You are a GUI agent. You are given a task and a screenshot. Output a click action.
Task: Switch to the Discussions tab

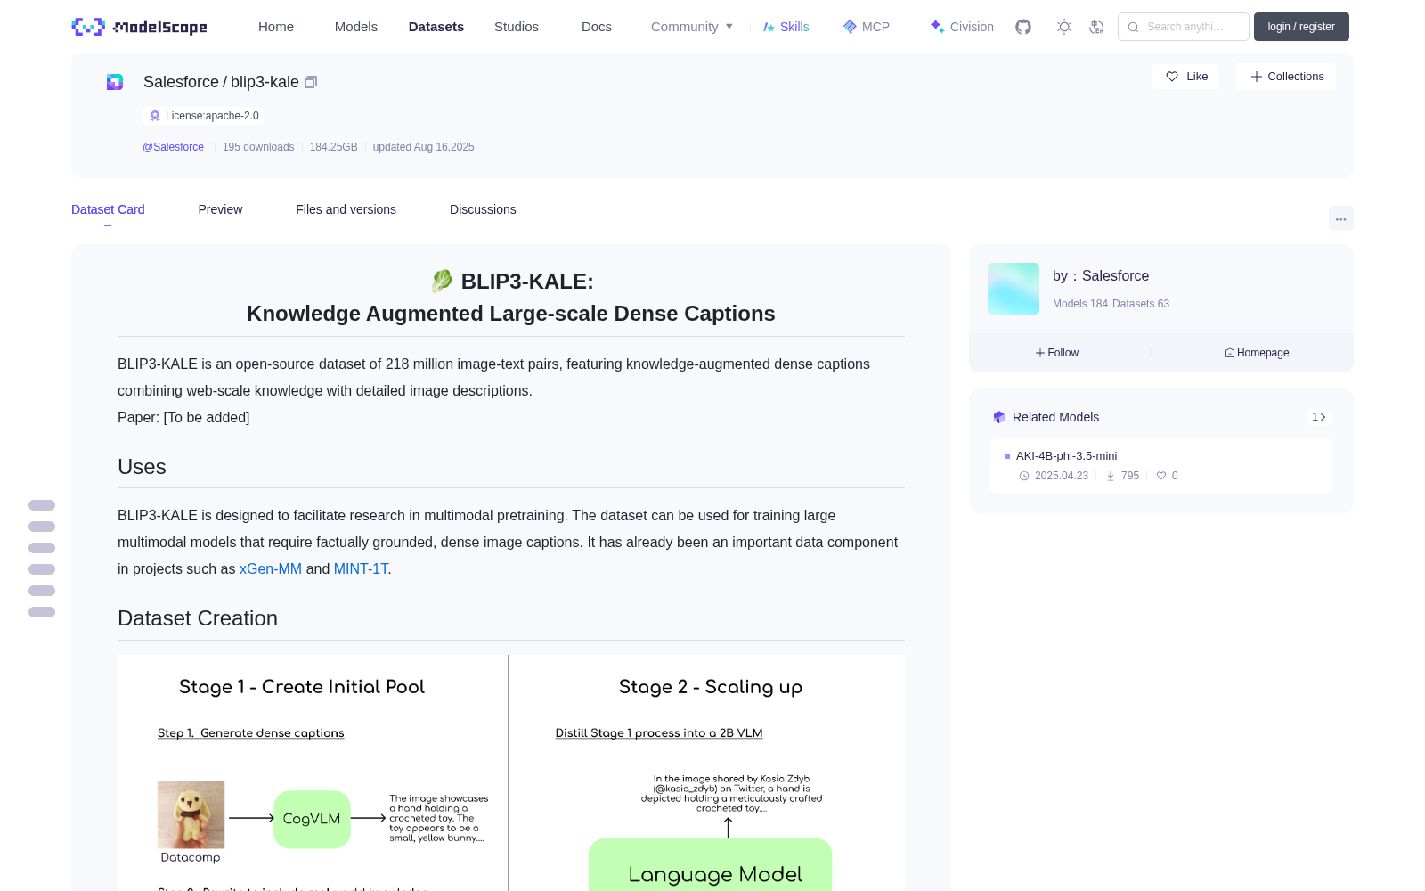(483, 209)
